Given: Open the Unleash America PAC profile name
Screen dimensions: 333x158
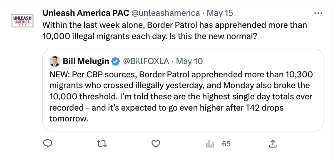Looking at the screenshot, I should [86, 13].
